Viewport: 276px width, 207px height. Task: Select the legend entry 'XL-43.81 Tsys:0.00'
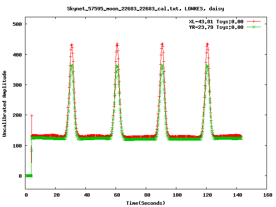click(x=216, y=22)
